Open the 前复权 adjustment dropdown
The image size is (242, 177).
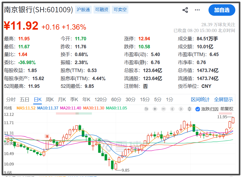[x=227, y=109]
